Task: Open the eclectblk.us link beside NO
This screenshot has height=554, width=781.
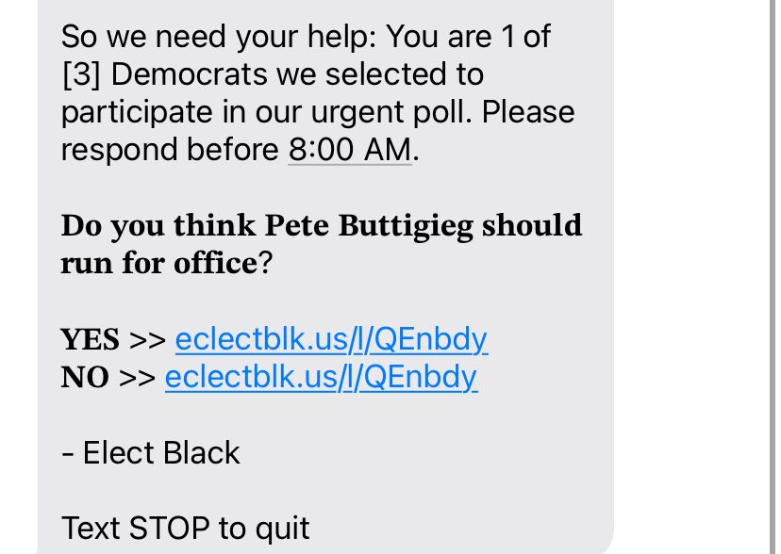Action: tap(322, 378)
